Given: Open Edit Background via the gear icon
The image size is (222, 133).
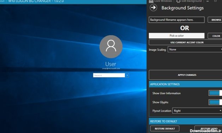Looking at the screenshot, I should click(178, 1).
